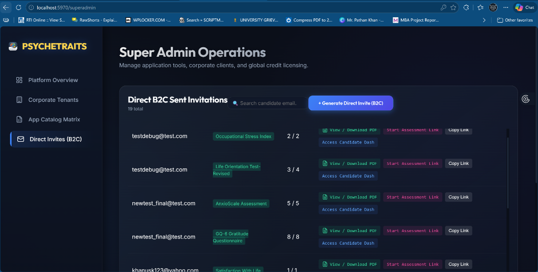The image size is (538, 272).
Task: View / Download PDF for AnxioScale Assessment
Action: pos(349,197)
